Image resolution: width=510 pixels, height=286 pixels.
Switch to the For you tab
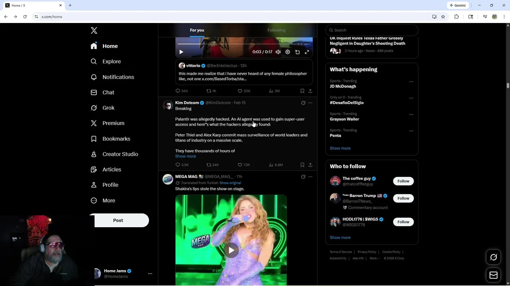pos(197,30)
